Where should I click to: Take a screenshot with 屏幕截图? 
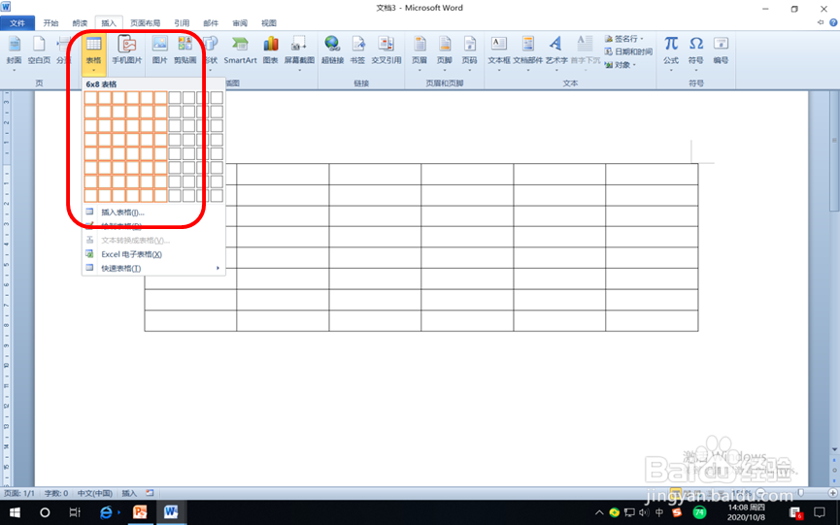pos(299,52)
